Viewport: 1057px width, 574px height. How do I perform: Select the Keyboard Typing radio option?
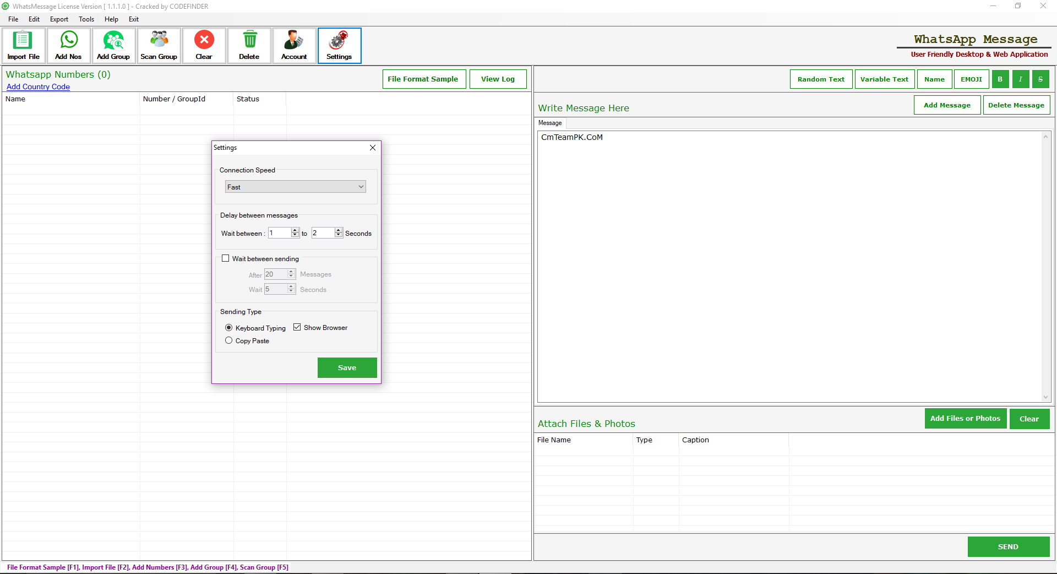click(228, 328)
